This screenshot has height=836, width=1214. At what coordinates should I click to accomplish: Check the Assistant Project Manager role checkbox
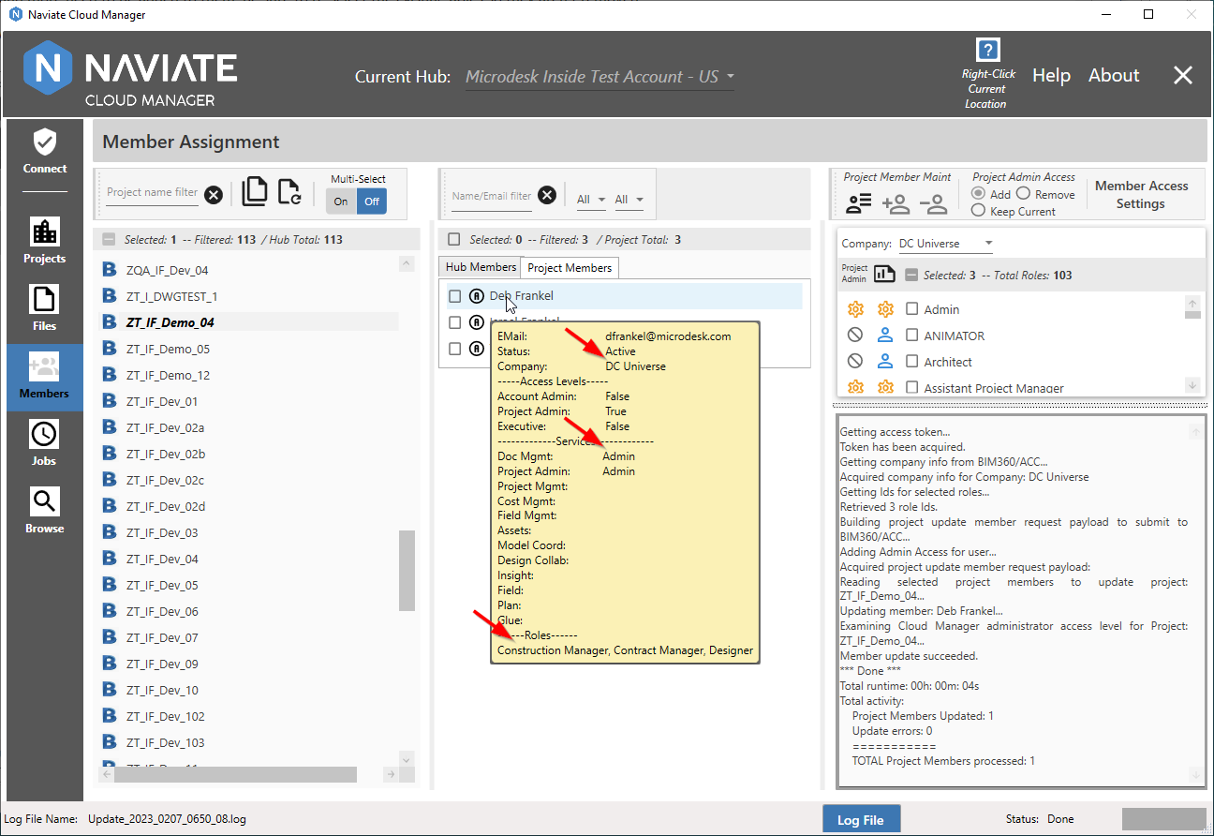pyautogui.click(x=912, y=387)
